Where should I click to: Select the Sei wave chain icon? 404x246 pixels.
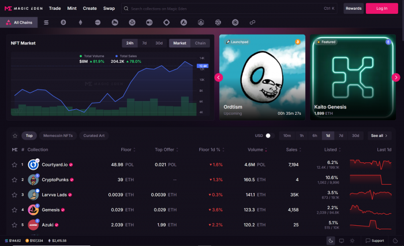pyautogui.click(x=218, y=23)
